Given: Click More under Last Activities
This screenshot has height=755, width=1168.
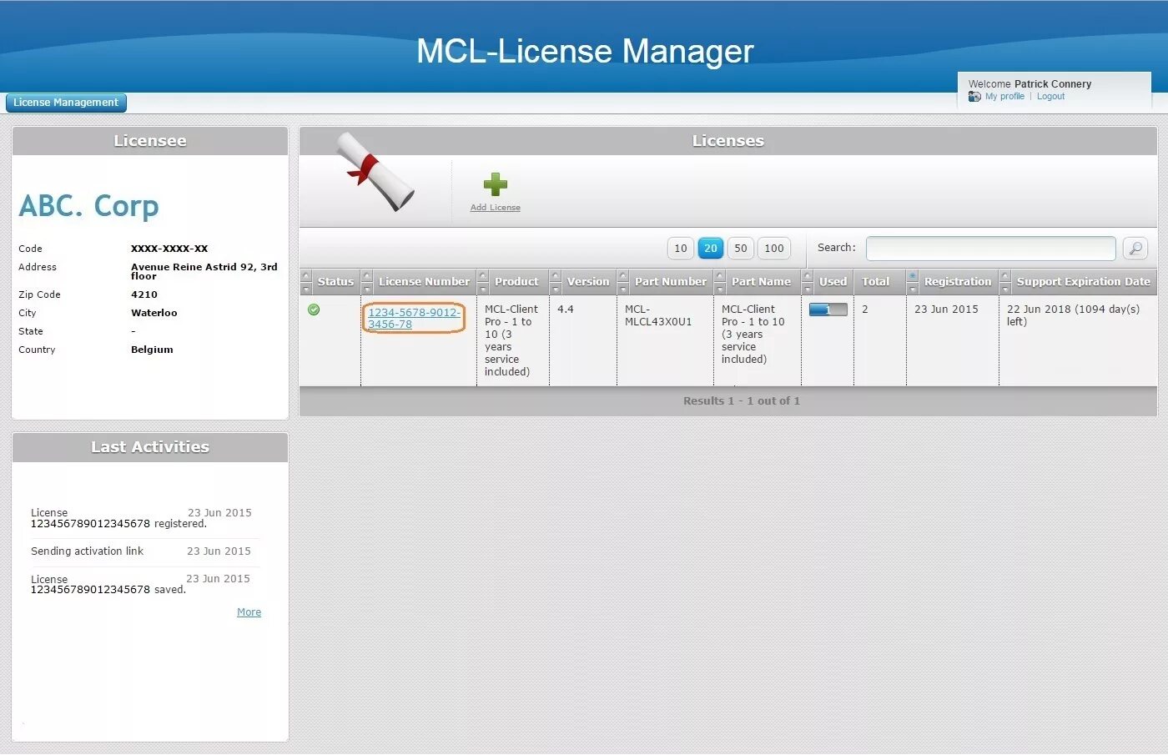Looking at the screenshot, I should (x=249, y=612).
